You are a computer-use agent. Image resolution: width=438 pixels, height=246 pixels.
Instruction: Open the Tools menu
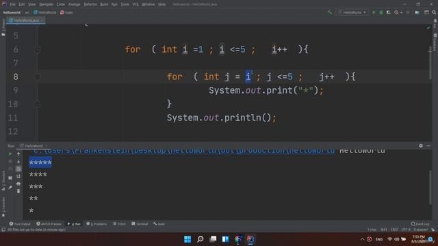pos(125,5)
